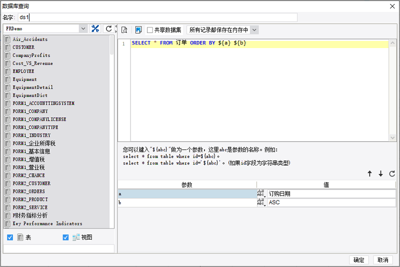
Task: Select the FORM1_基本信息 table
Action: coord(31,151)
